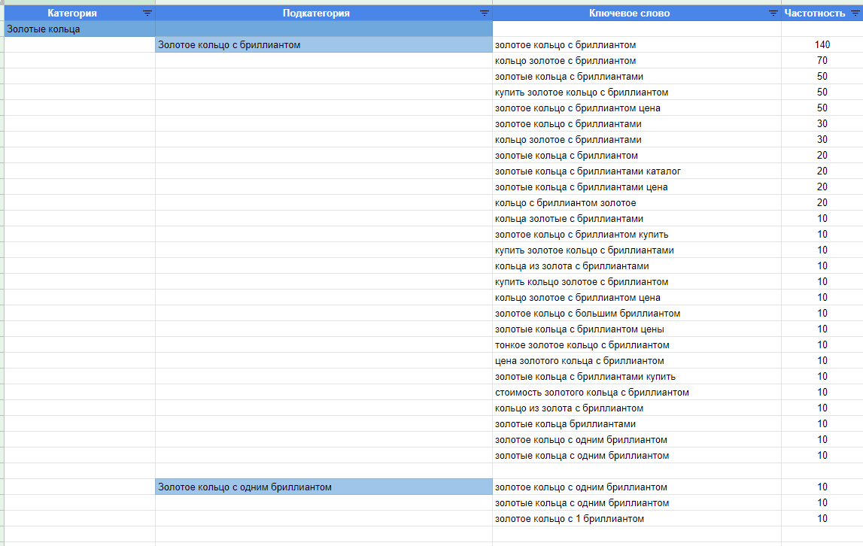The image size is (863, 546).
Task: Select keyword 'цена золотого кольца с бриллиантом'
Action: pyautogui.click(x=579, y=361)
